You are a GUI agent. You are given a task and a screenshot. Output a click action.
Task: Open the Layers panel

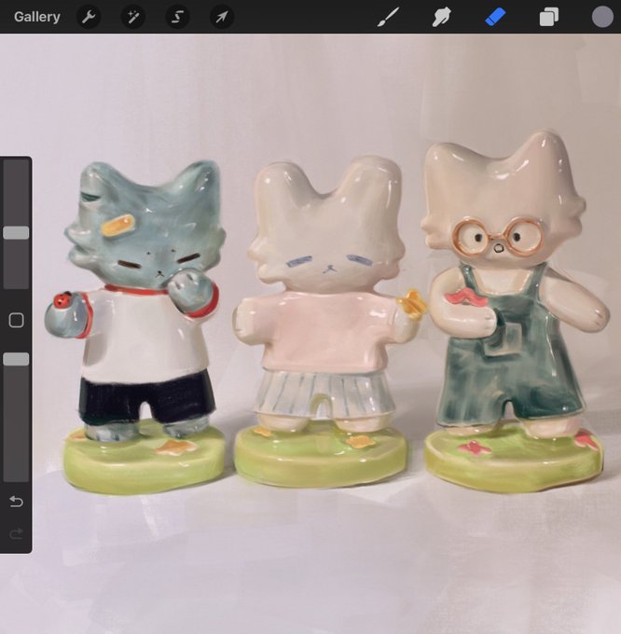click(548, 18)
